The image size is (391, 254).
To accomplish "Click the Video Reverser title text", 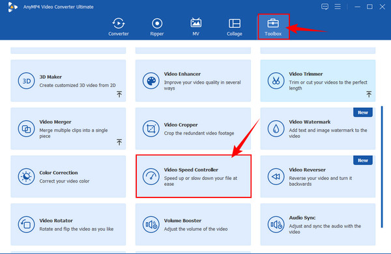I will point(307,170).
